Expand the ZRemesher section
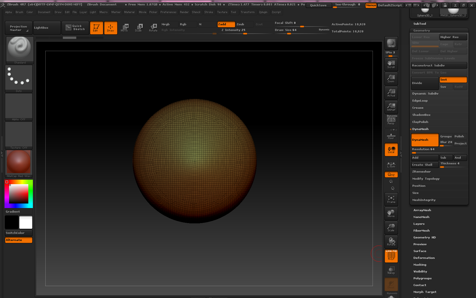The image size is (476, 298). coord(421,172)
